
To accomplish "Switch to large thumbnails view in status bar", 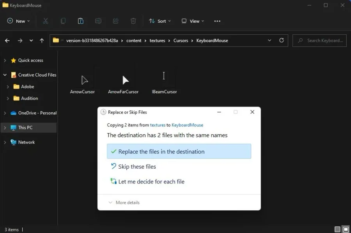I will click(346, 229).
